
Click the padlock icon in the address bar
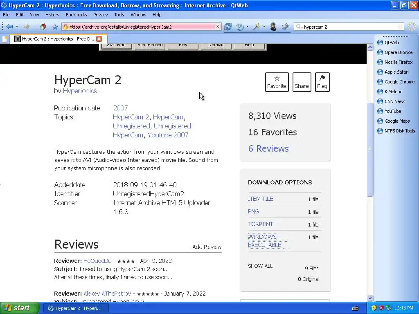tap(65, 27)
